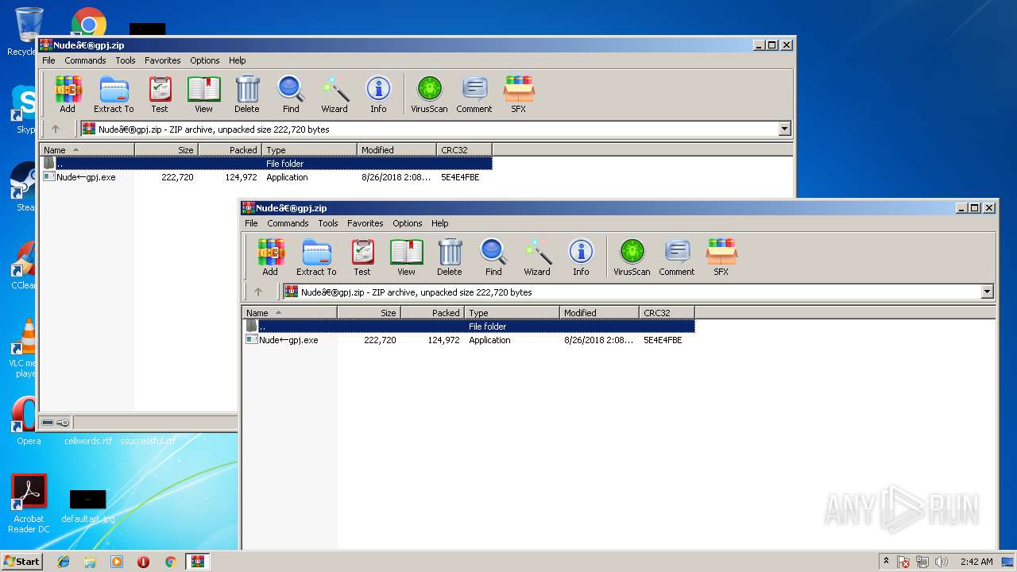
Task: Select parent folder row in front window
Action: click(469, 326)
